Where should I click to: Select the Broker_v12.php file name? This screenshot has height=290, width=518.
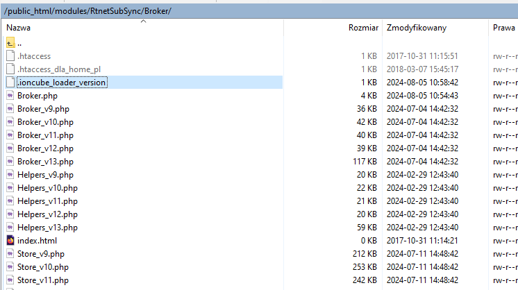click(45, 148)
